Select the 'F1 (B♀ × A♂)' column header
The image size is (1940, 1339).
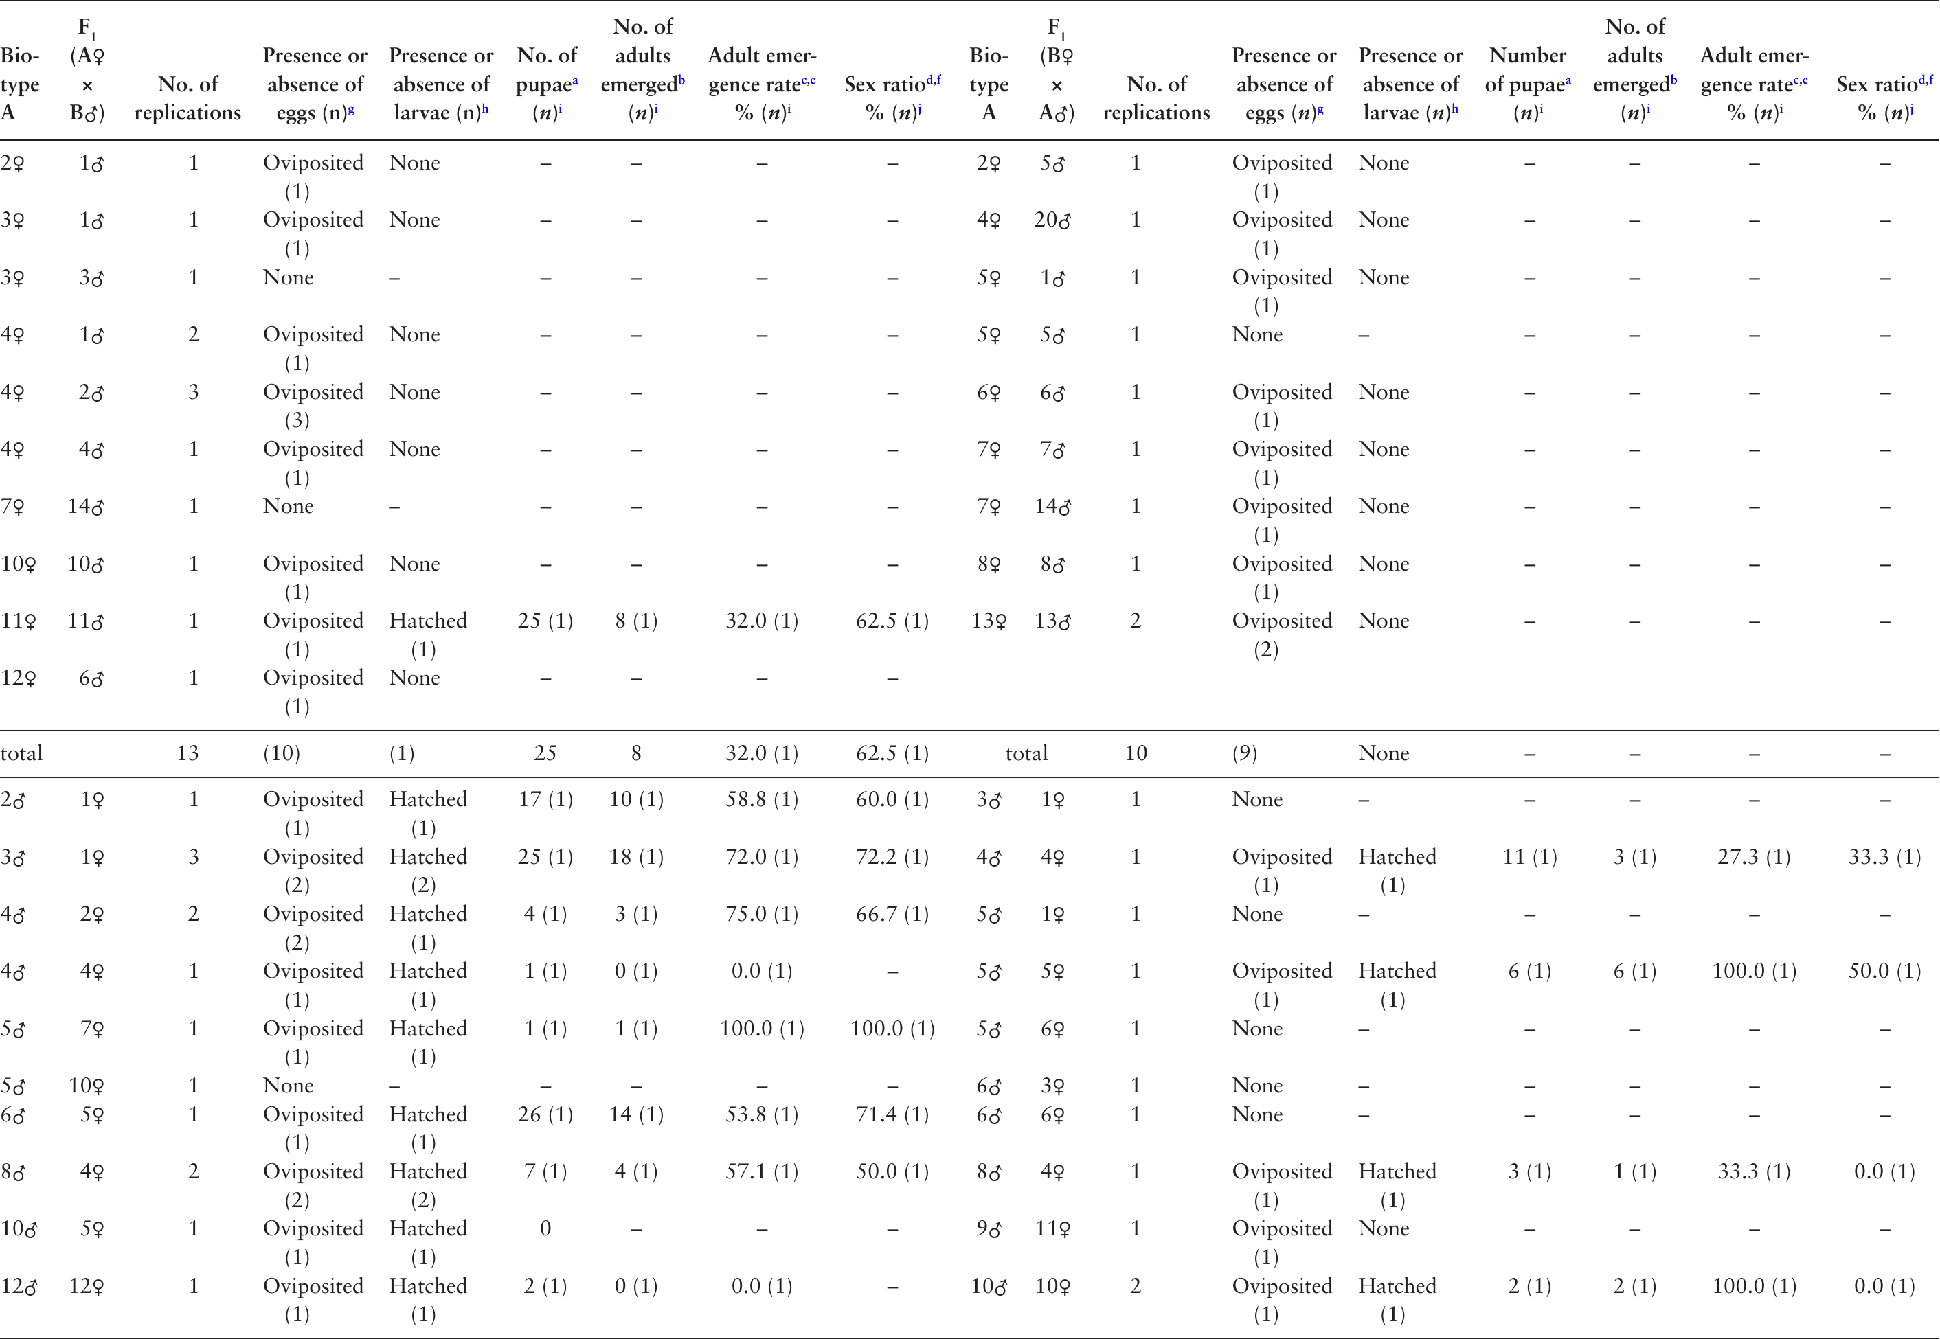[x=1057, y=71]
